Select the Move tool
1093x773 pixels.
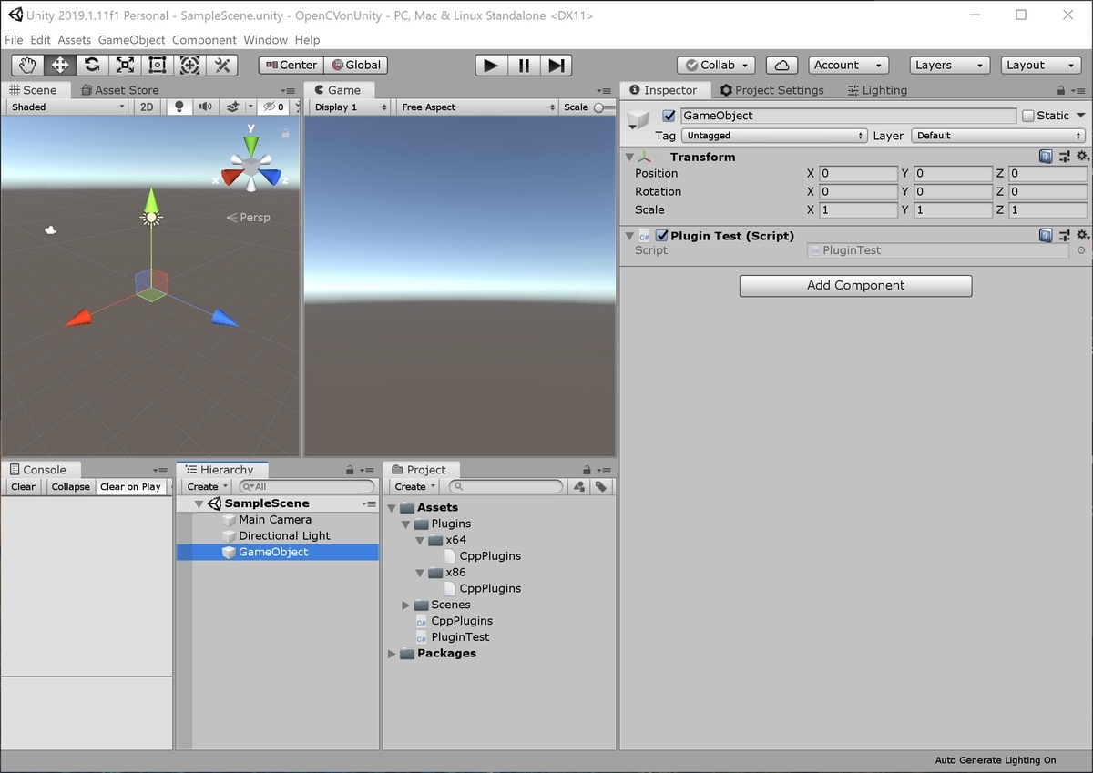[x=60, y=65]
